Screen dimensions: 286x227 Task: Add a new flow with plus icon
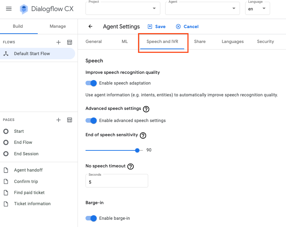[x=59, y=42]
